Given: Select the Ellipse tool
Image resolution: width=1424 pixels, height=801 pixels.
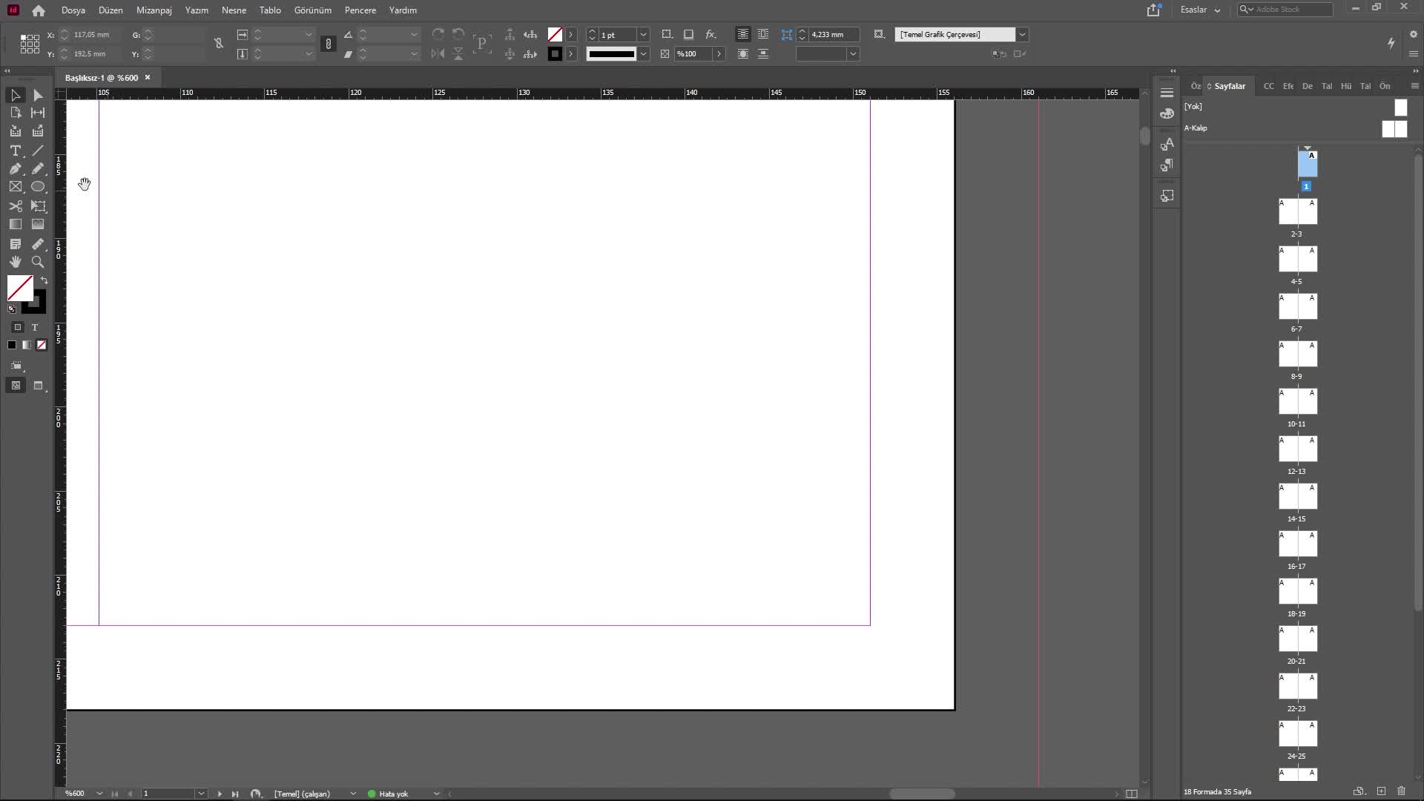Looking at the screenshot, I should 38,187.
